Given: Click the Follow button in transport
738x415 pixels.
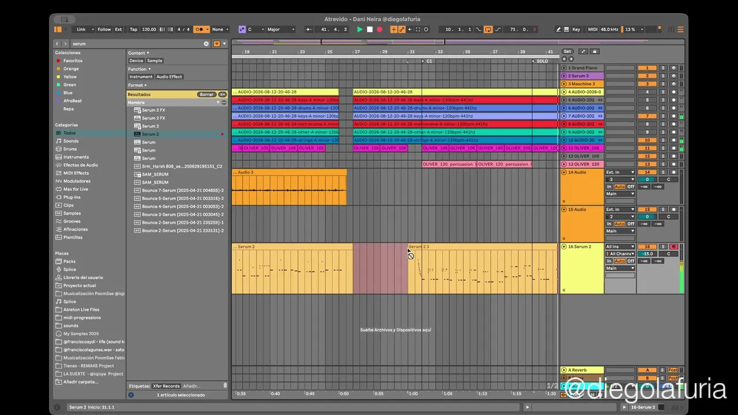Looking at the screenshot, I should point(104,29).
